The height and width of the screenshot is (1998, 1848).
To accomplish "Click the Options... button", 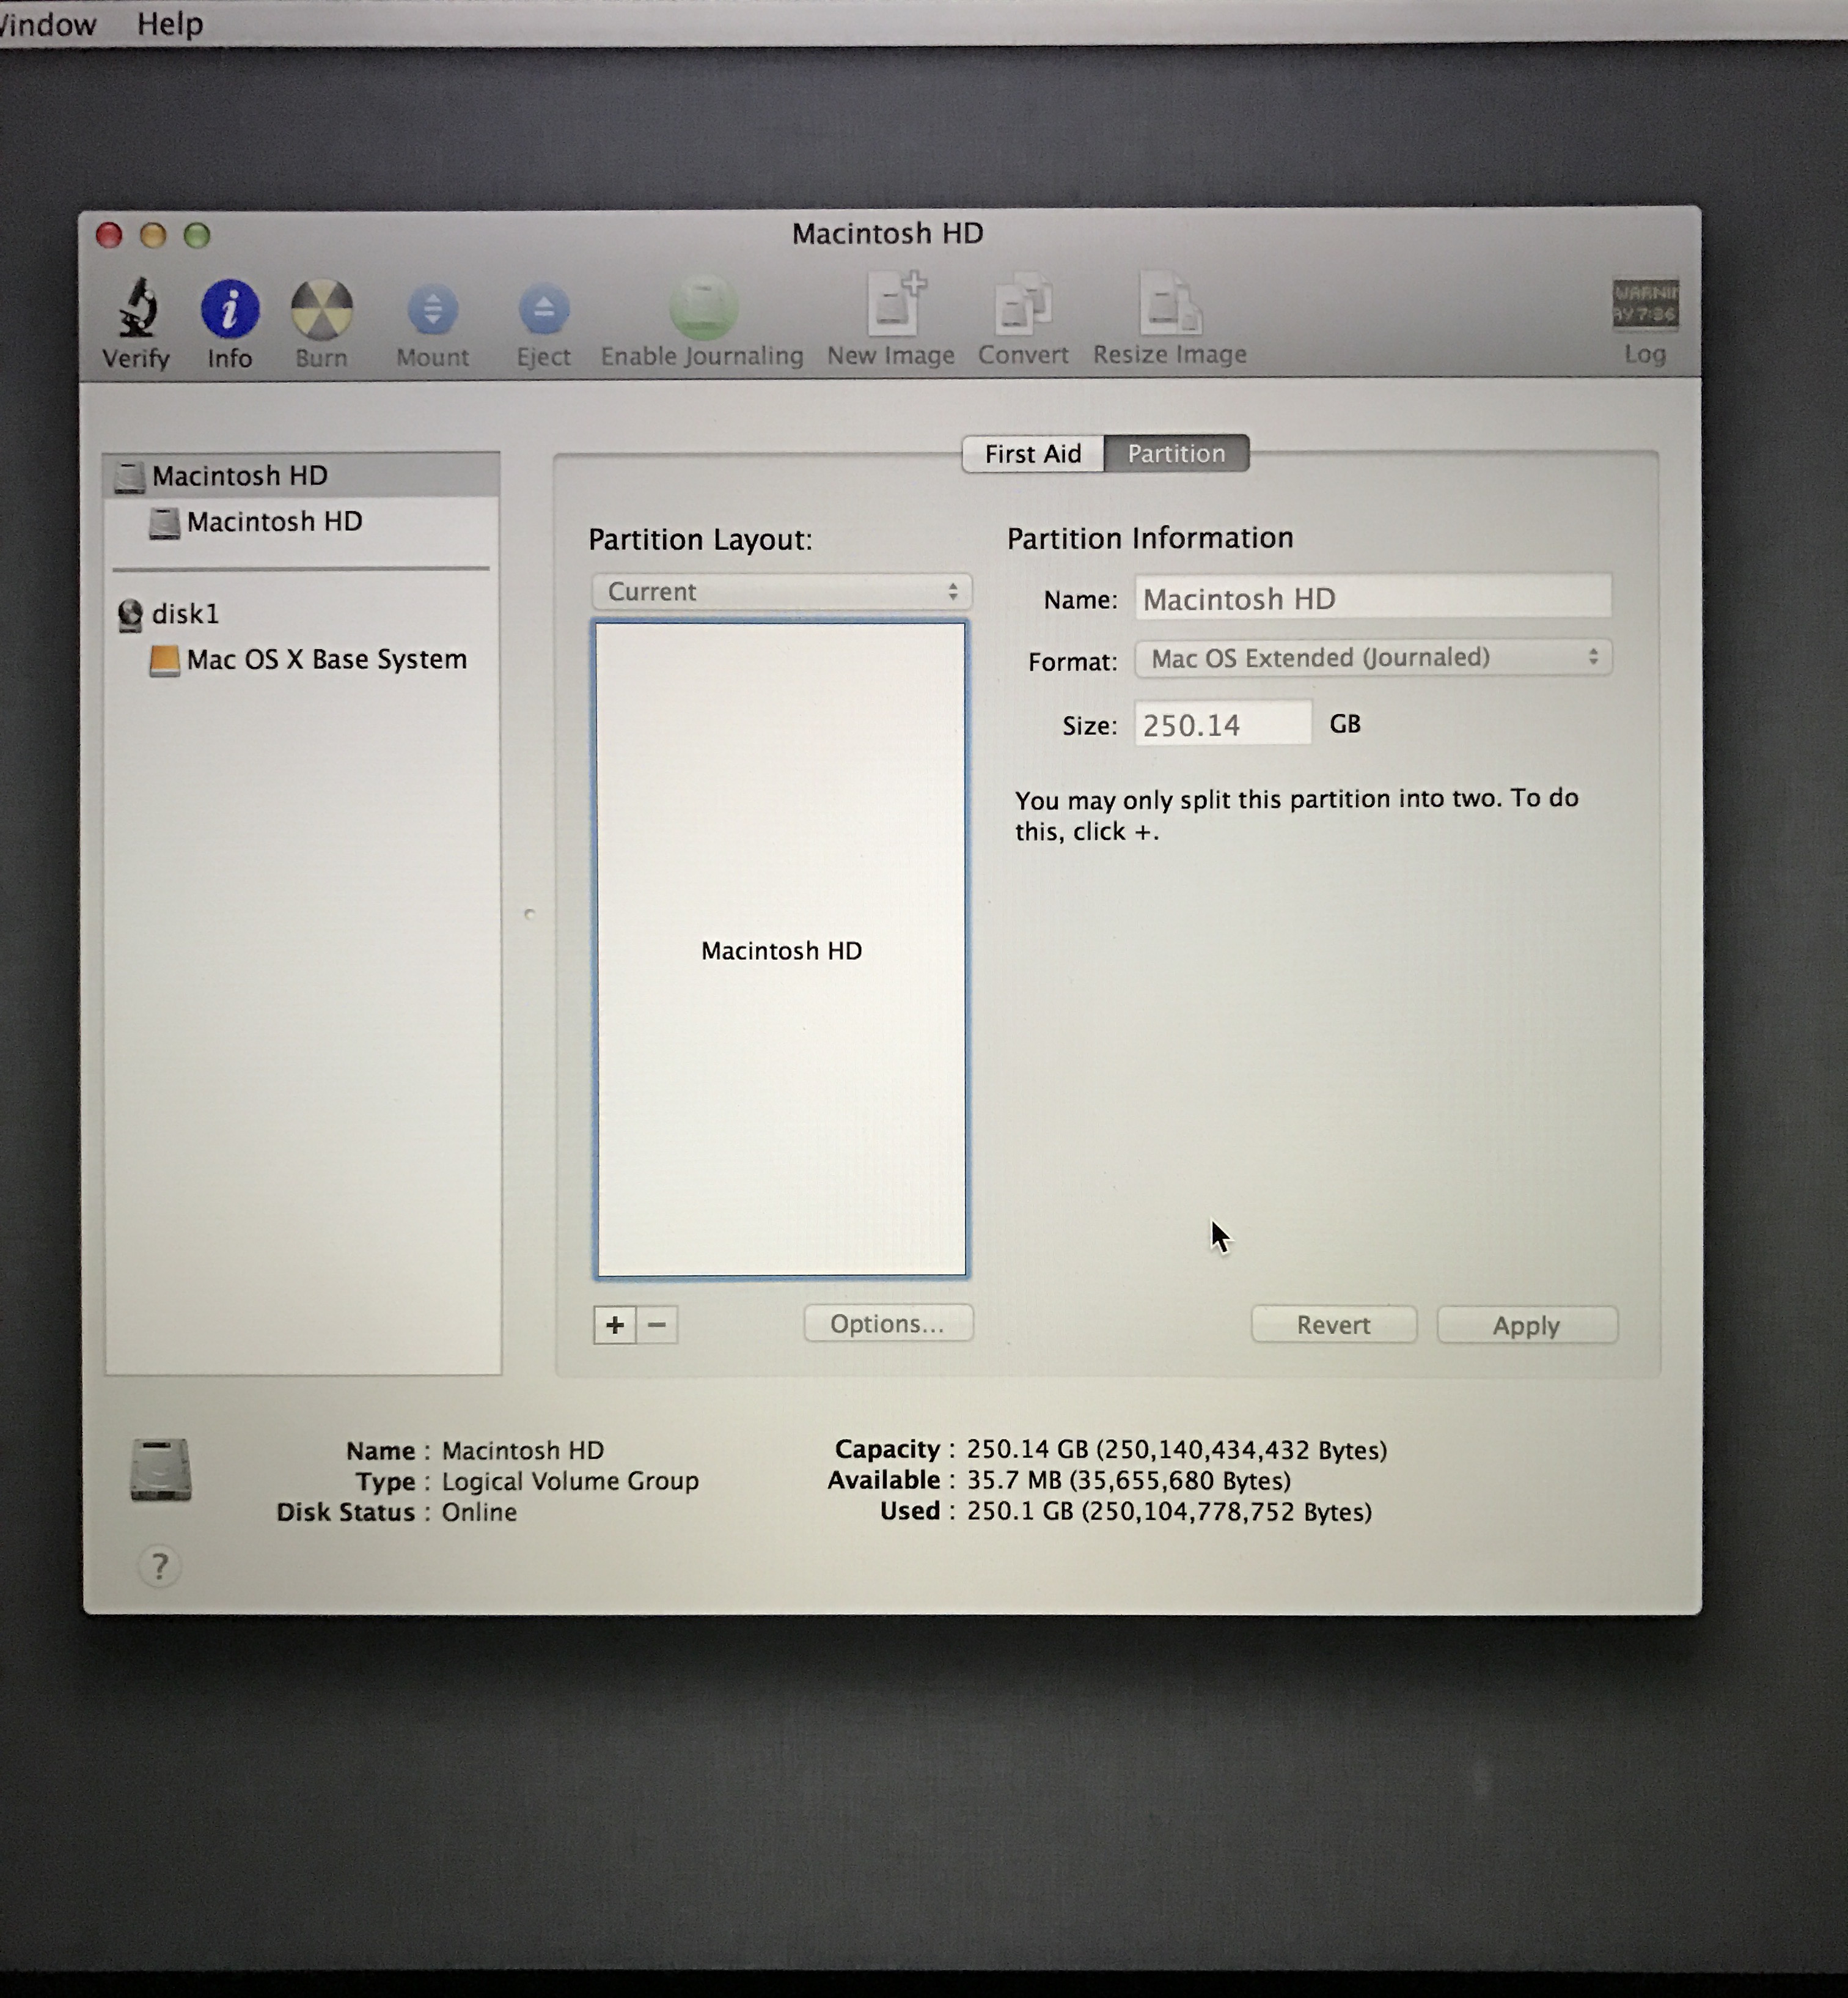I will click(887, 1324).
